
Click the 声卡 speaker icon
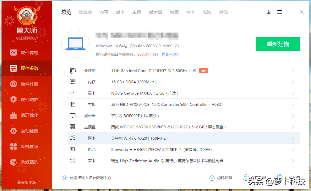coord(73,161)
